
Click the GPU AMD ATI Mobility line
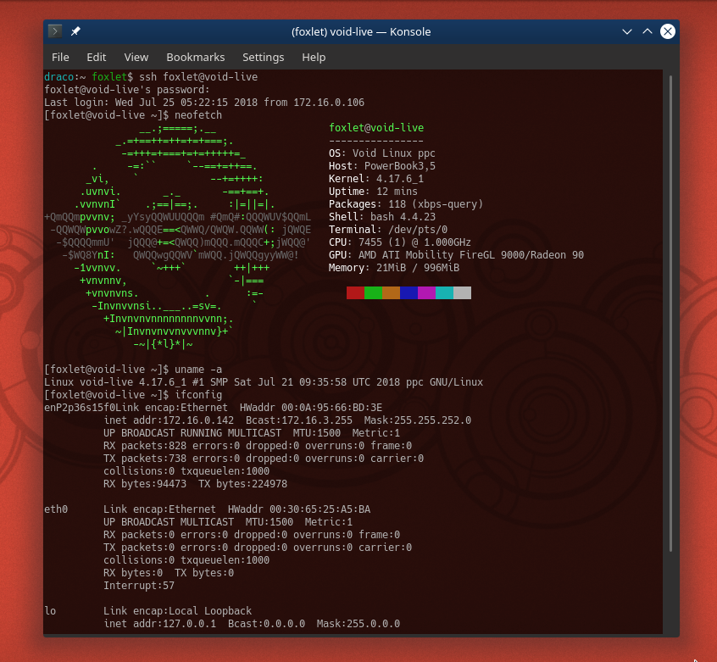click(x=456, y=254)
